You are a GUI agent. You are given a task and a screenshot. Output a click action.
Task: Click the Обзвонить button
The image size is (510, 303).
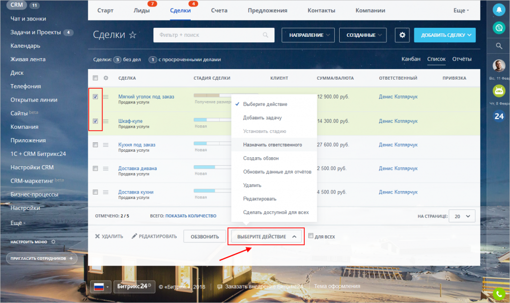(x=205, y=236)
